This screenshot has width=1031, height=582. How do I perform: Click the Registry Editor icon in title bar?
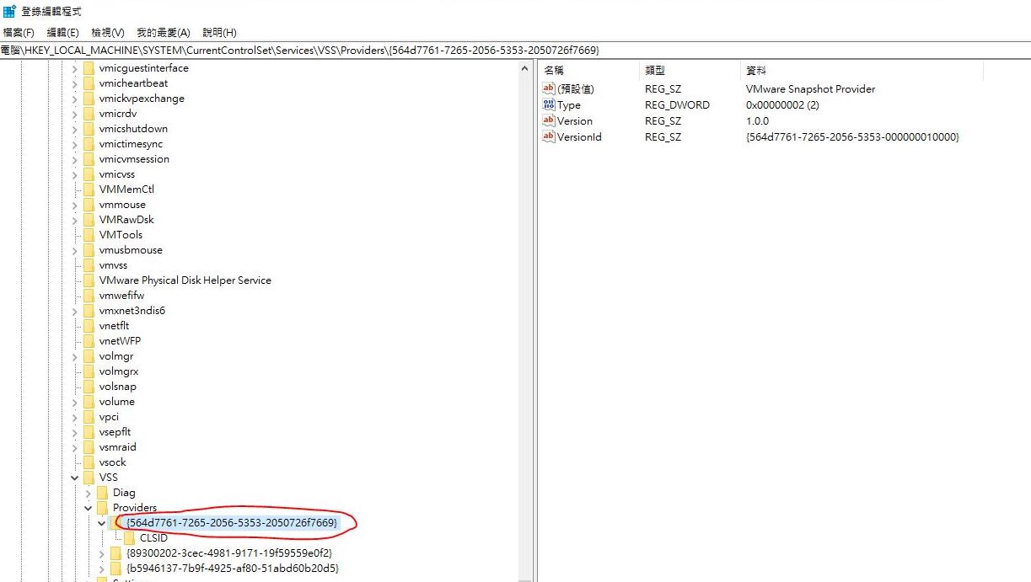click(8, 11)
